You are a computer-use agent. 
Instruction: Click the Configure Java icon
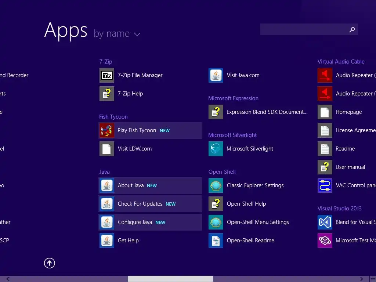click(107, 222)
